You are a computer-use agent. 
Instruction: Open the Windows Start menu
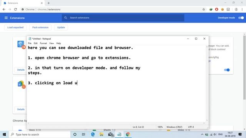[4, 135]
